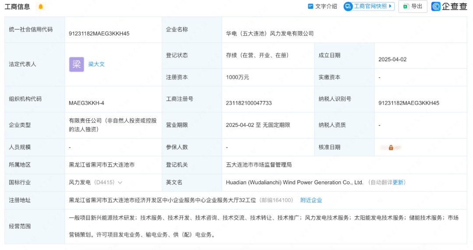Screen dimensions: 473x250
Task: Click the organization code MAEG3KKH-4
Action: (x=86, y=103)
